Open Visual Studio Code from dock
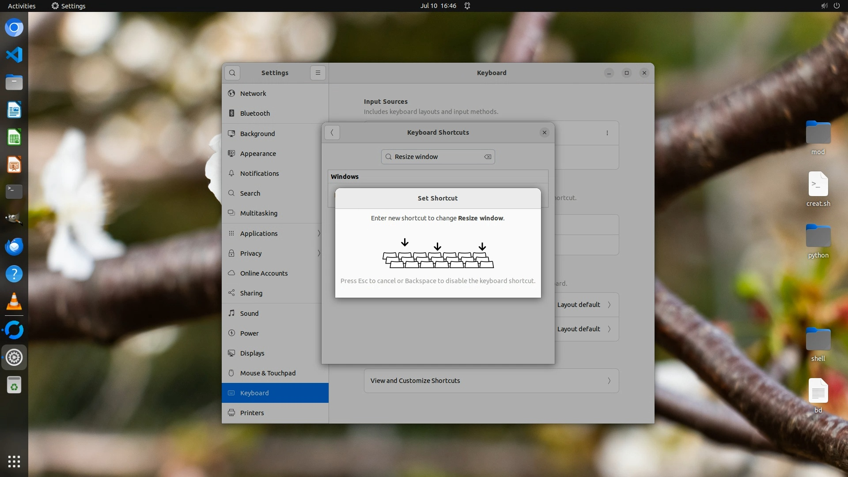The image size is (848, 477). click(x=14, y=55)
